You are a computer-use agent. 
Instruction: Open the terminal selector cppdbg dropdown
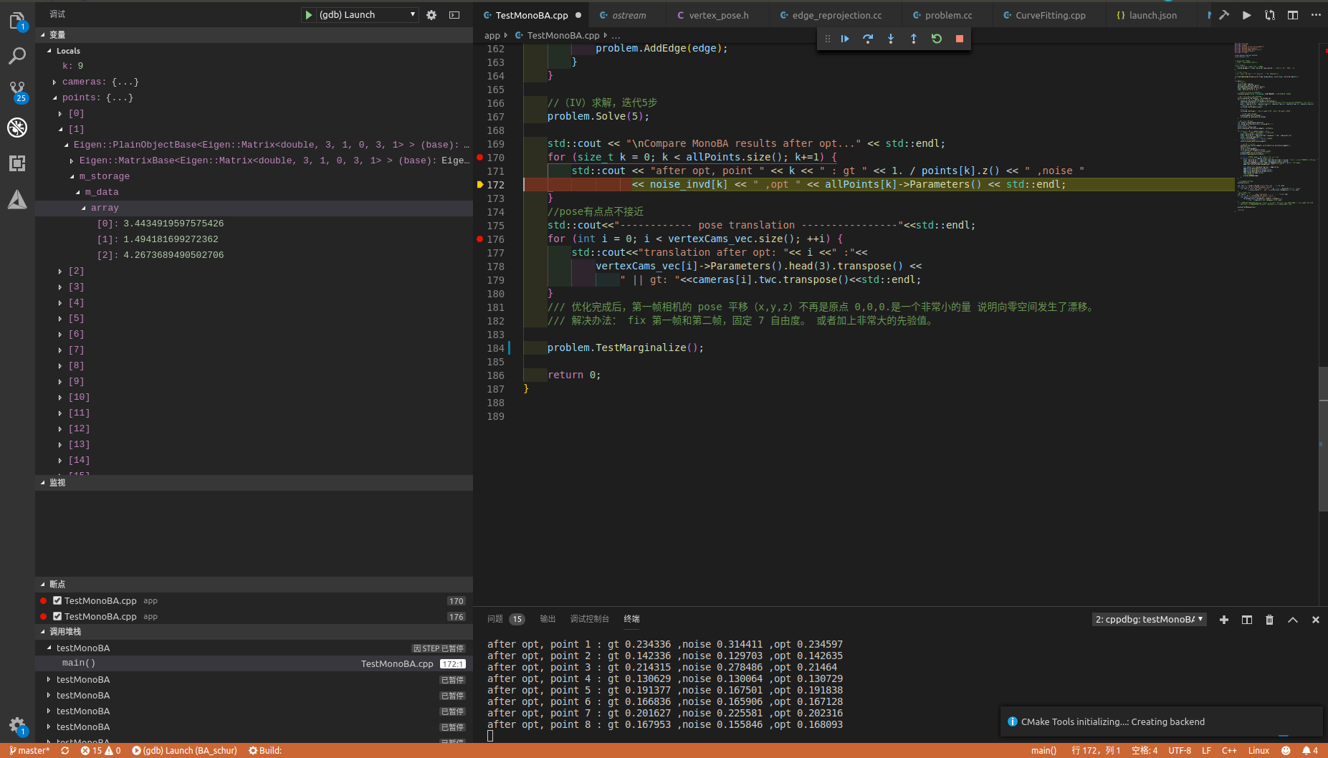coord(1149,620)
